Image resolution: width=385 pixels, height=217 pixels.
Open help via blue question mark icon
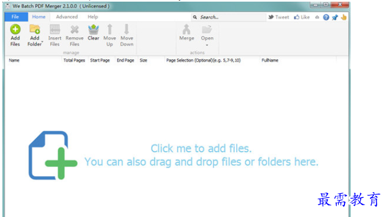pos(326,17)
